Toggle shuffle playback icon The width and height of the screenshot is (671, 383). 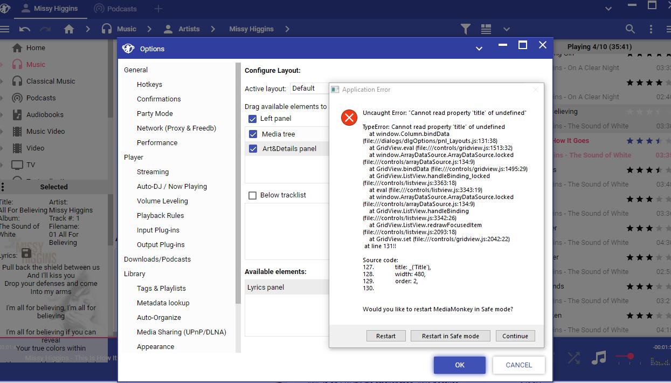tap(573, 358)
